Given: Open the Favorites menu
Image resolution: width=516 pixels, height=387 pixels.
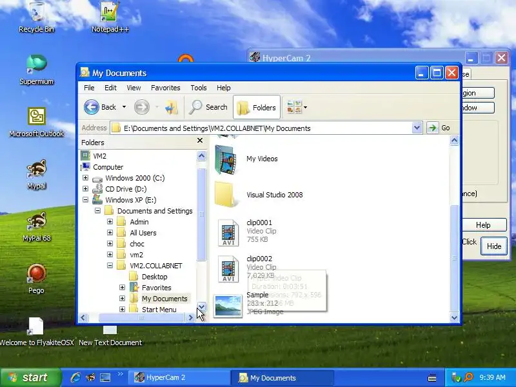Looking at the screenshot, I should 166,88.
